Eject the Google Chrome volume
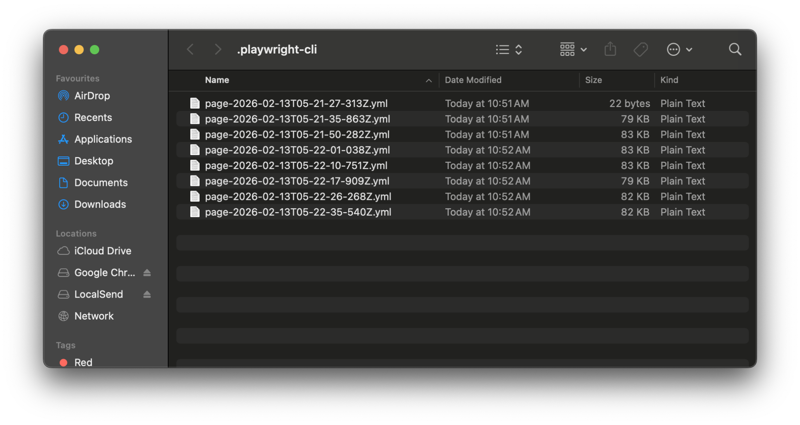Viewport: 800px width, 425px height. point(147,273)
